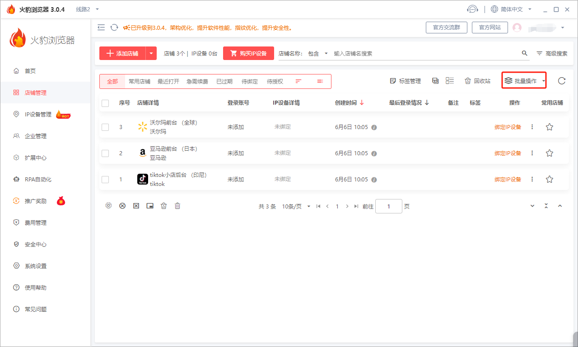The width and height of the screenshot is (578, 347).
Task: Tick the select-all checkbox in header
Action: click(105, 103)
